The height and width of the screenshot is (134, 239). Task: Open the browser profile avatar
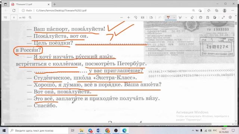click(x=224, y=10)
